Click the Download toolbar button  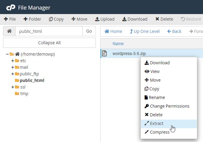click(135, 19)
